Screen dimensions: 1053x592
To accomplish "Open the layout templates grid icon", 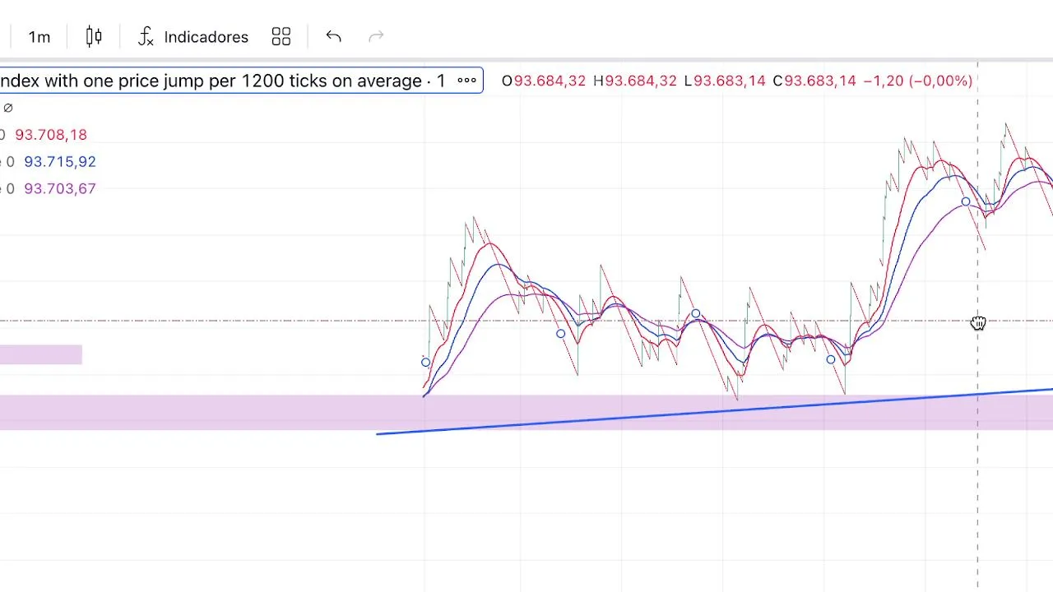I will [281, 37].
